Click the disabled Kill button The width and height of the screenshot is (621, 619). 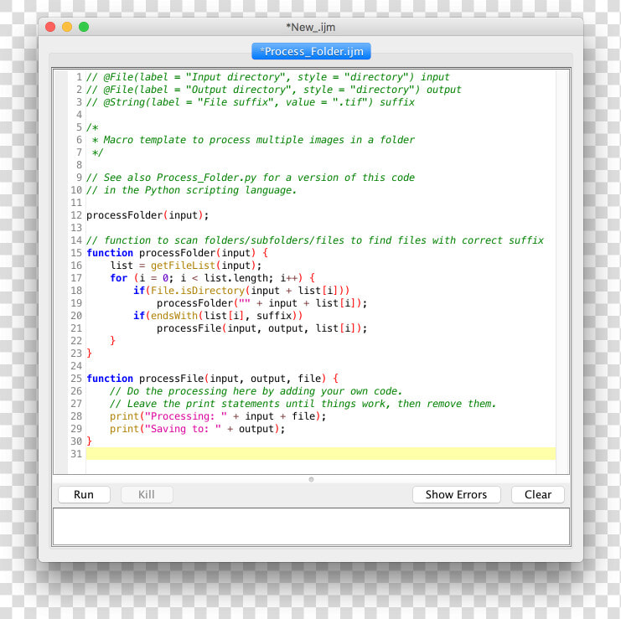click(147, 494)
